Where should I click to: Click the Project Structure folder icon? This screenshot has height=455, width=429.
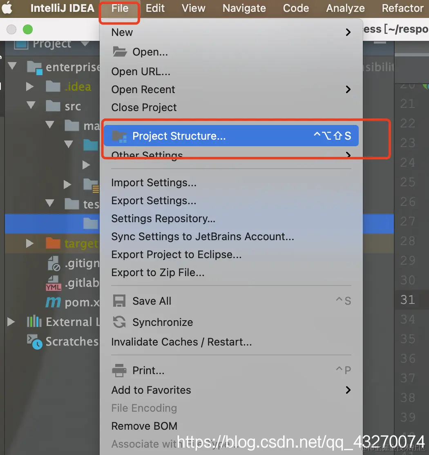coord(120,136)
